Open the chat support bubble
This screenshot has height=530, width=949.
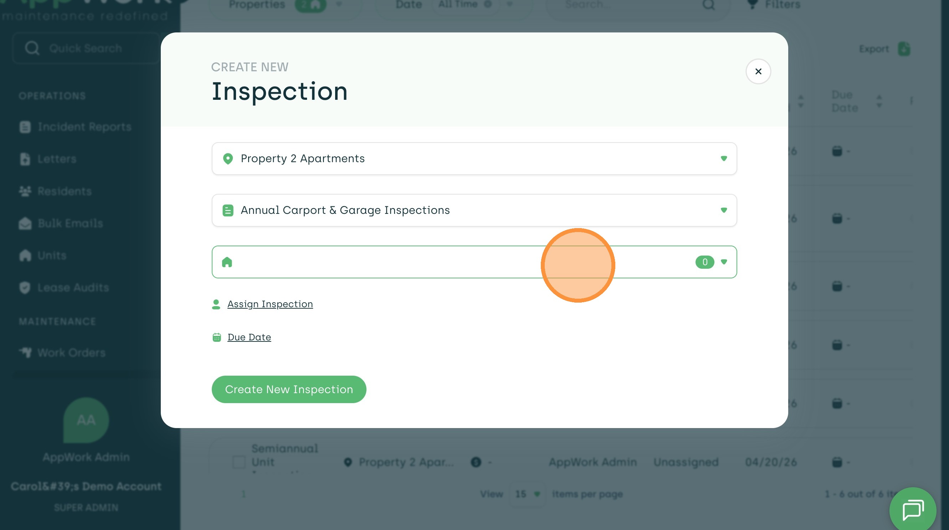912,510
